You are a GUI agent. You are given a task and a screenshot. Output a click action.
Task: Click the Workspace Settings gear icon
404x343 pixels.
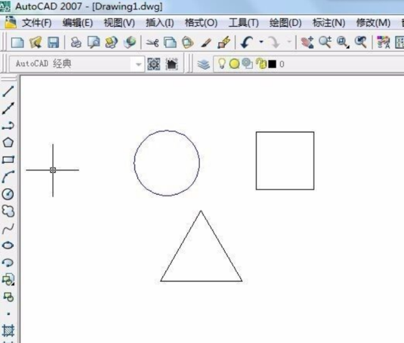click(x=154, y=64)
